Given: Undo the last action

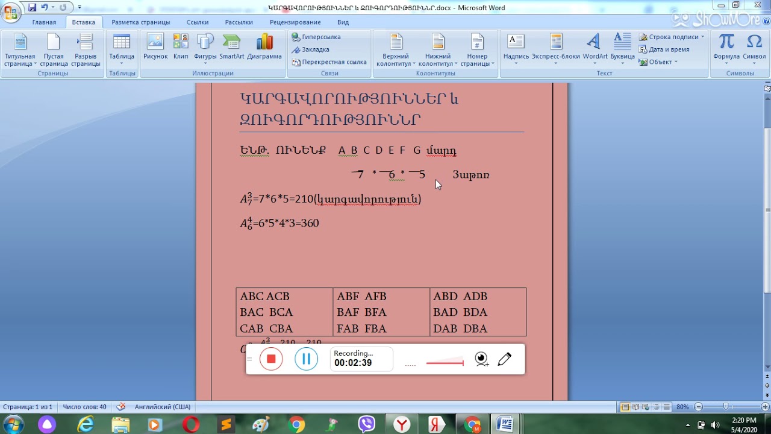Looking at the screenshot, I should 45,8.
